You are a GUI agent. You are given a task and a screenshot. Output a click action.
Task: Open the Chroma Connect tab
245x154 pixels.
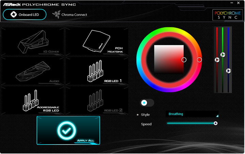70,15
